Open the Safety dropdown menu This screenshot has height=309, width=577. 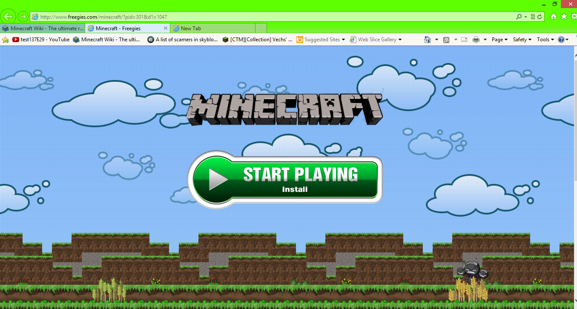(x=522, y=40)
